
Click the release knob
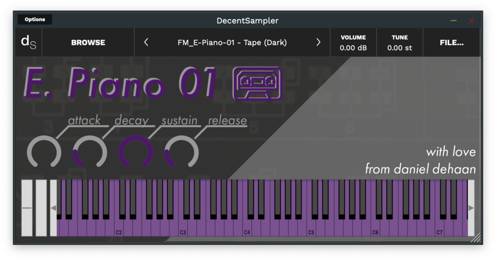point(182,152)
